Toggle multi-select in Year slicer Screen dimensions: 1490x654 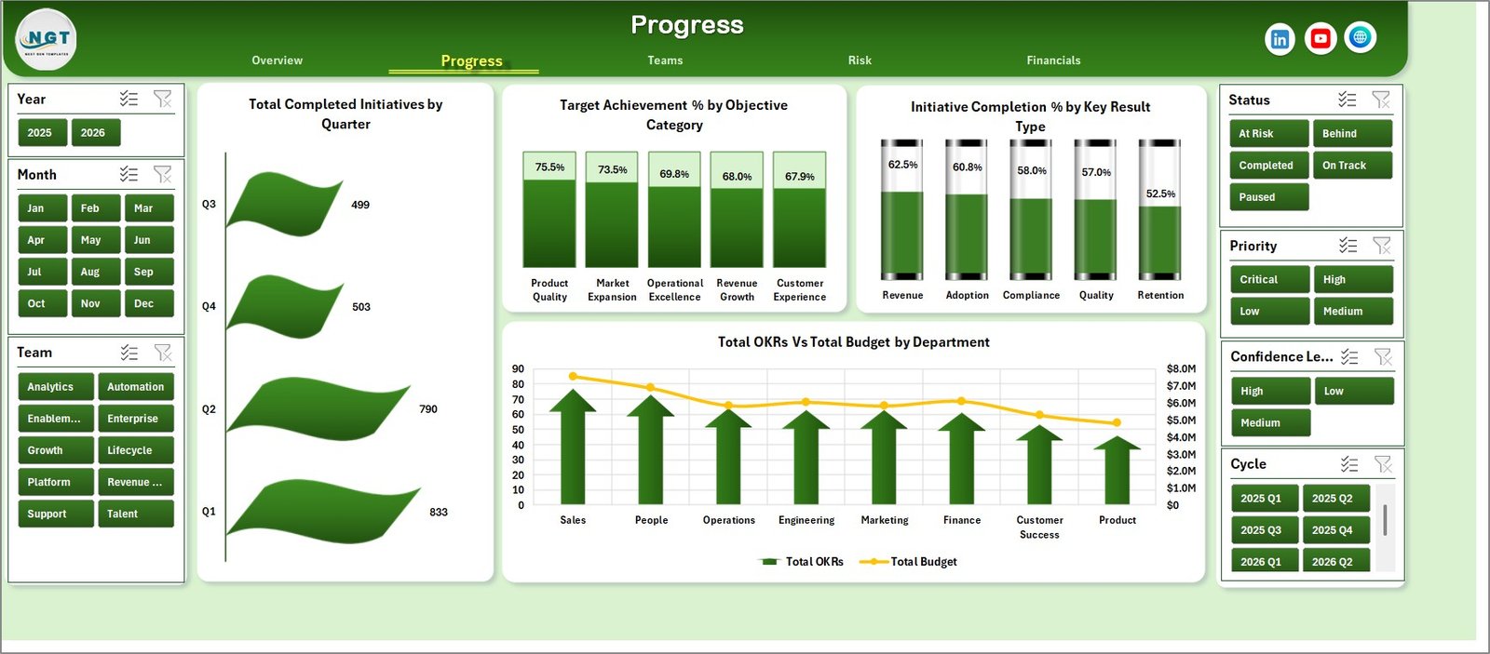tap(129, 99)
